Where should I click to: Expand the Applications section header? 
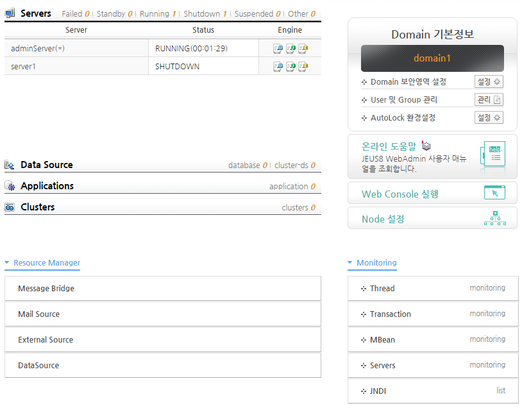[47, 186]
